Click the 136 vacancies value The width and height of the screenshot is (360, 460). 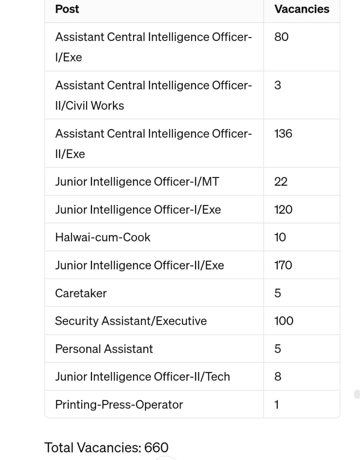pyautogui.click(x=283, y=134)
